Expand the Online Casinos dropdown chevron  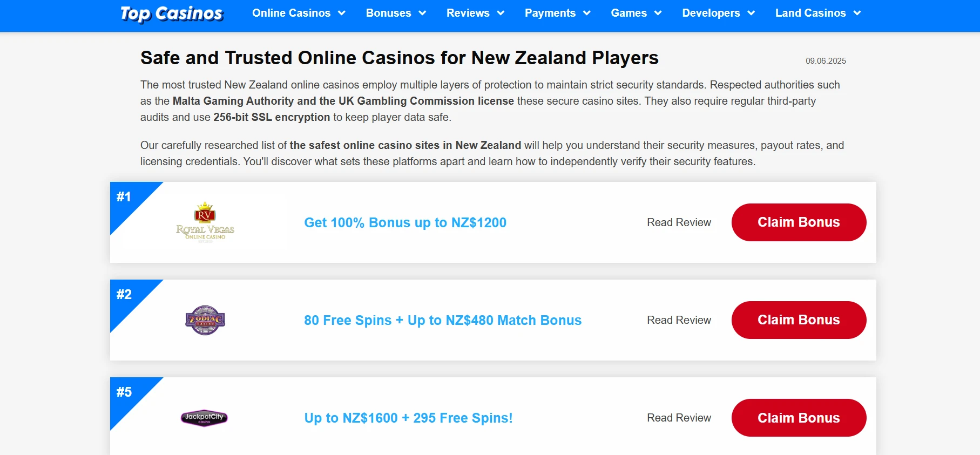point(342,13)
